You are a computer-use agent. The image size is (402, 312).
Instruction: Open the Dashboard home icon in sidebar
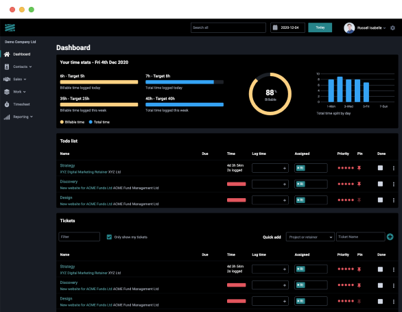pyautogui.click(x=7, y=54)
